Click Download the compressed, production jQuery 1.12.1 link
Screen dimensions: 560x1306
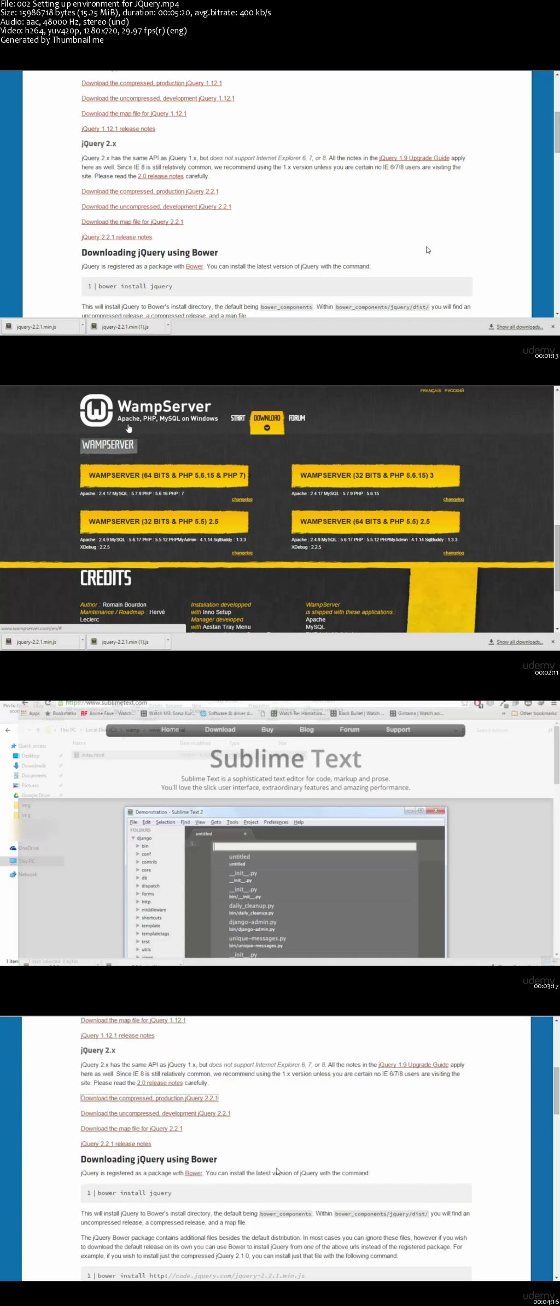pos(151,83)
